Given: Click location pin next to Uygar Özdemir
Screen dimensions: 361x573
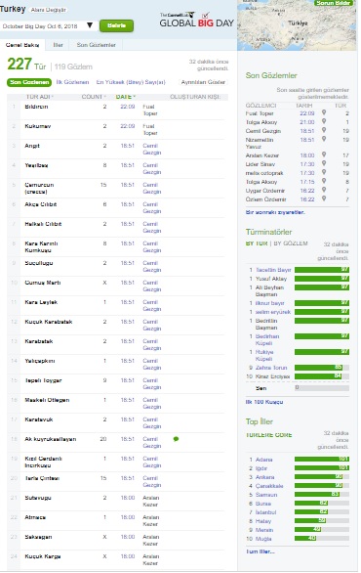Looking at the screenshot, I should pos(324,190).
